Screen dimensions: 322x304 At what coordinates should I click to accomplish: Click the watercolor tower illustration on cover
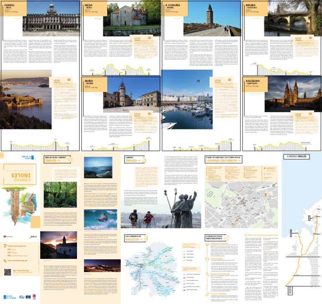(20, 206)
